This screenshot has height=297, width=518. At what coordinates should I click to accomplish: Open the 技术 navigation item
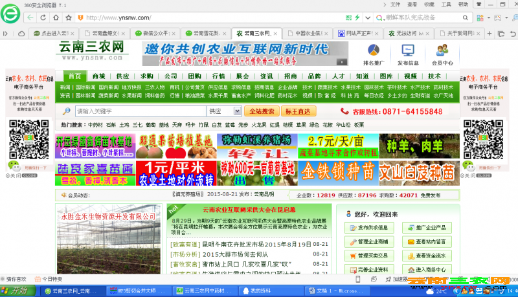click(x=434, y=76)
